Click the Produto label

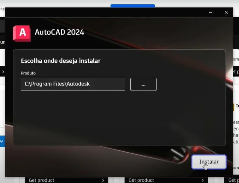click(28, 73)
